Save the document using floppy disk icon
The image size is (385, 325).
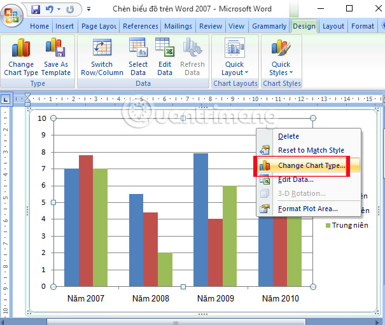pyautogui.click(x=36, y=10)
